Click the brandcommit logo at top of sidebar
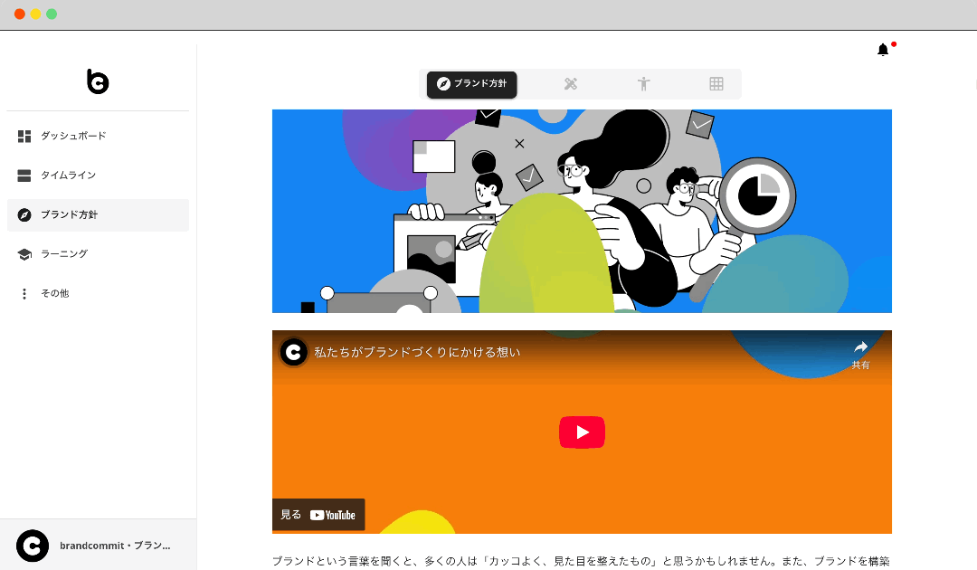977x570 pixels. (98, 81)
